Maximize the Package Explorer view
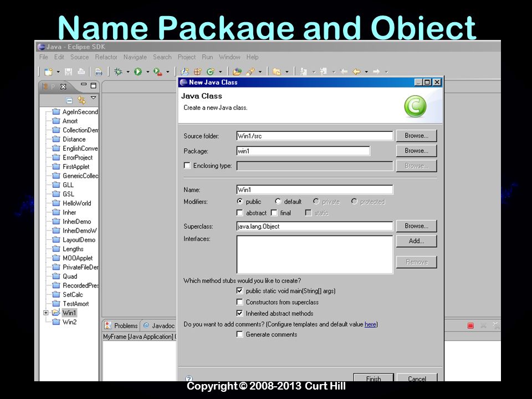 pyautogui.click(x=94, y=85)
